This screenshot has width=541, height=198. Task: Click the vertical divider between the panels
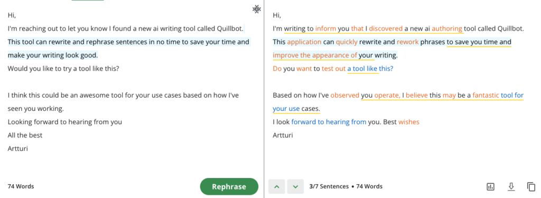264,99
